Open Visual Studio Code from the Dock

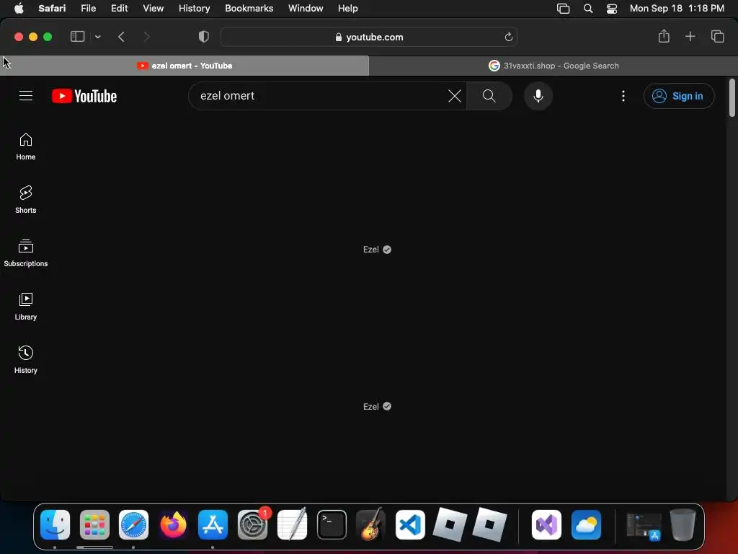[410, 524]
